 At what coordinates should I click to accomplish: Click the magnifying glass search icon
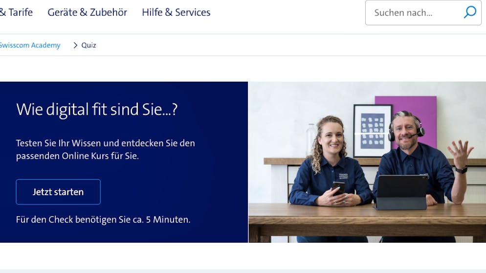(x=470, y=12)
